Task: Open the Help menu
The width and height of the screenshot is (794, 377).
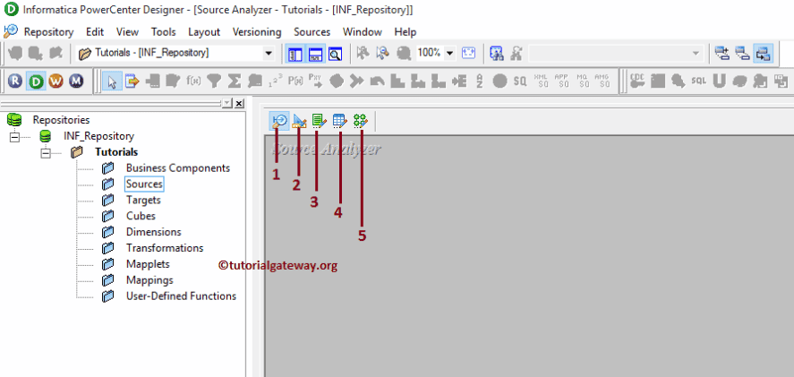Action: 406,32
